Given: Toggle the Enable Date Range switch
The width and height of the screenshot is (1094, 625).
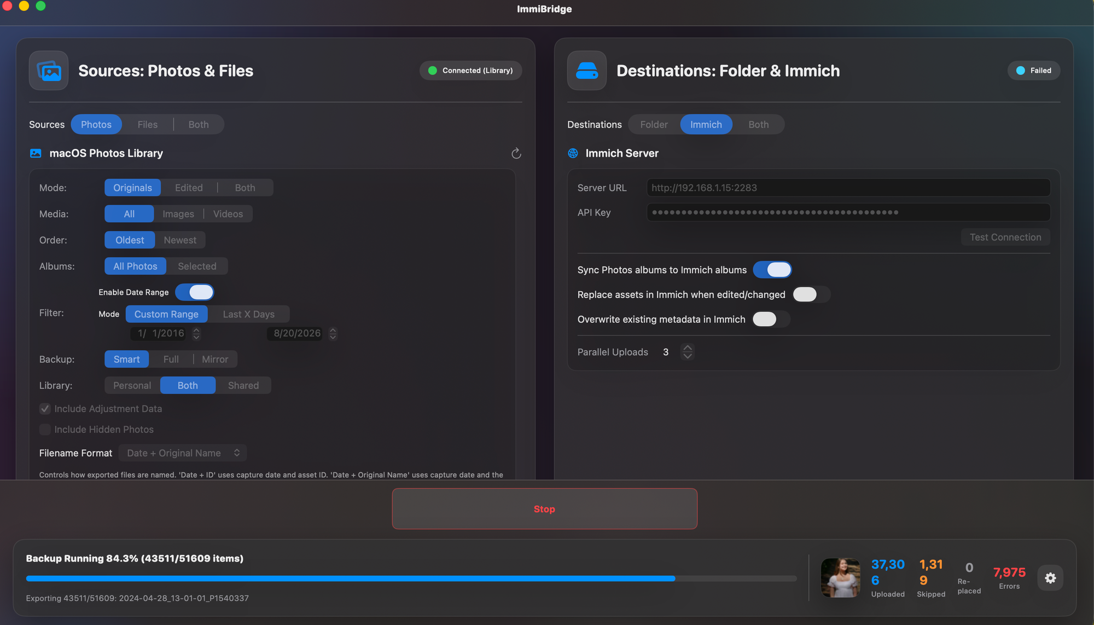Looking at the screenshot, I should tap(195, 292).
